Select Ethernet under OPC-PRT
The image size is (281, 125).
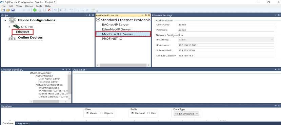pyautogui.click(x=23, y=32)
